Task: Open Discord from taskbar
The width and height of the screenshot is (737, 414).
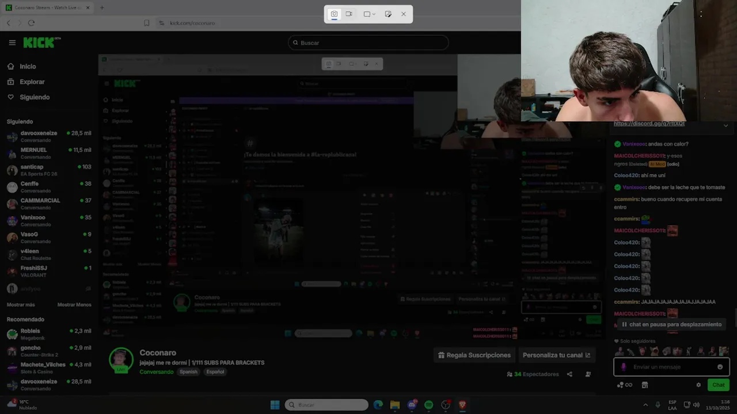Action: pos(412,405)
